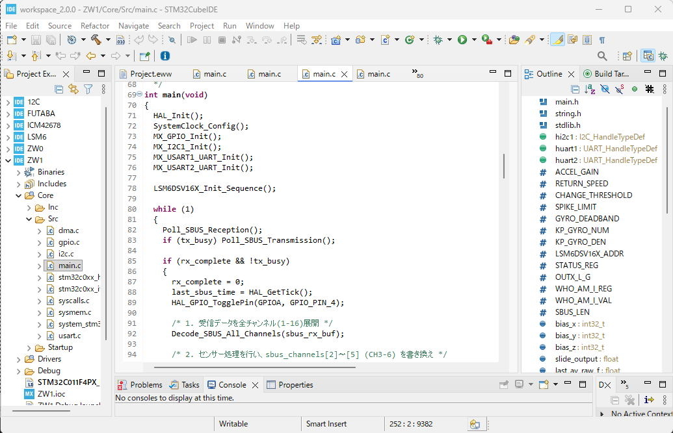
Task: Click Collapse All in Outline view
Action: click(575, 89)
